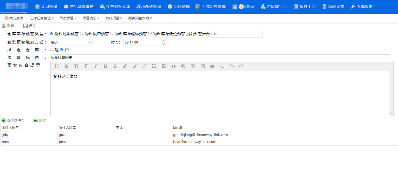Choose 是 for 指定仓库

click(x=51, y=49)
